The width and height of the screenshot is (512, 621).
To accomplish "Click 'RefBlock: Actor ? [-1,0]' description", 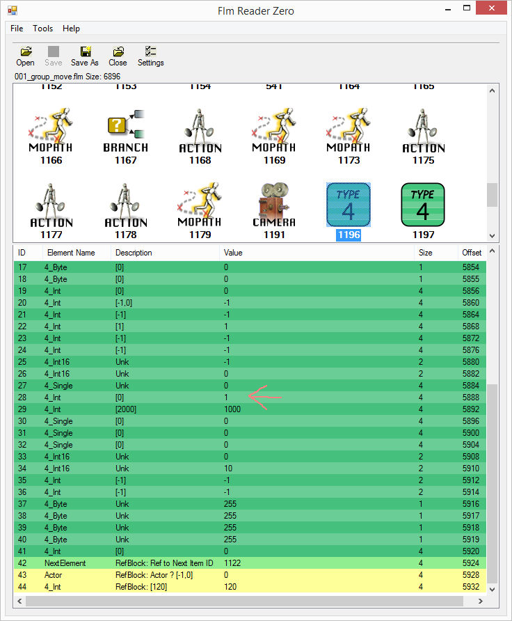I will [154, 575].
